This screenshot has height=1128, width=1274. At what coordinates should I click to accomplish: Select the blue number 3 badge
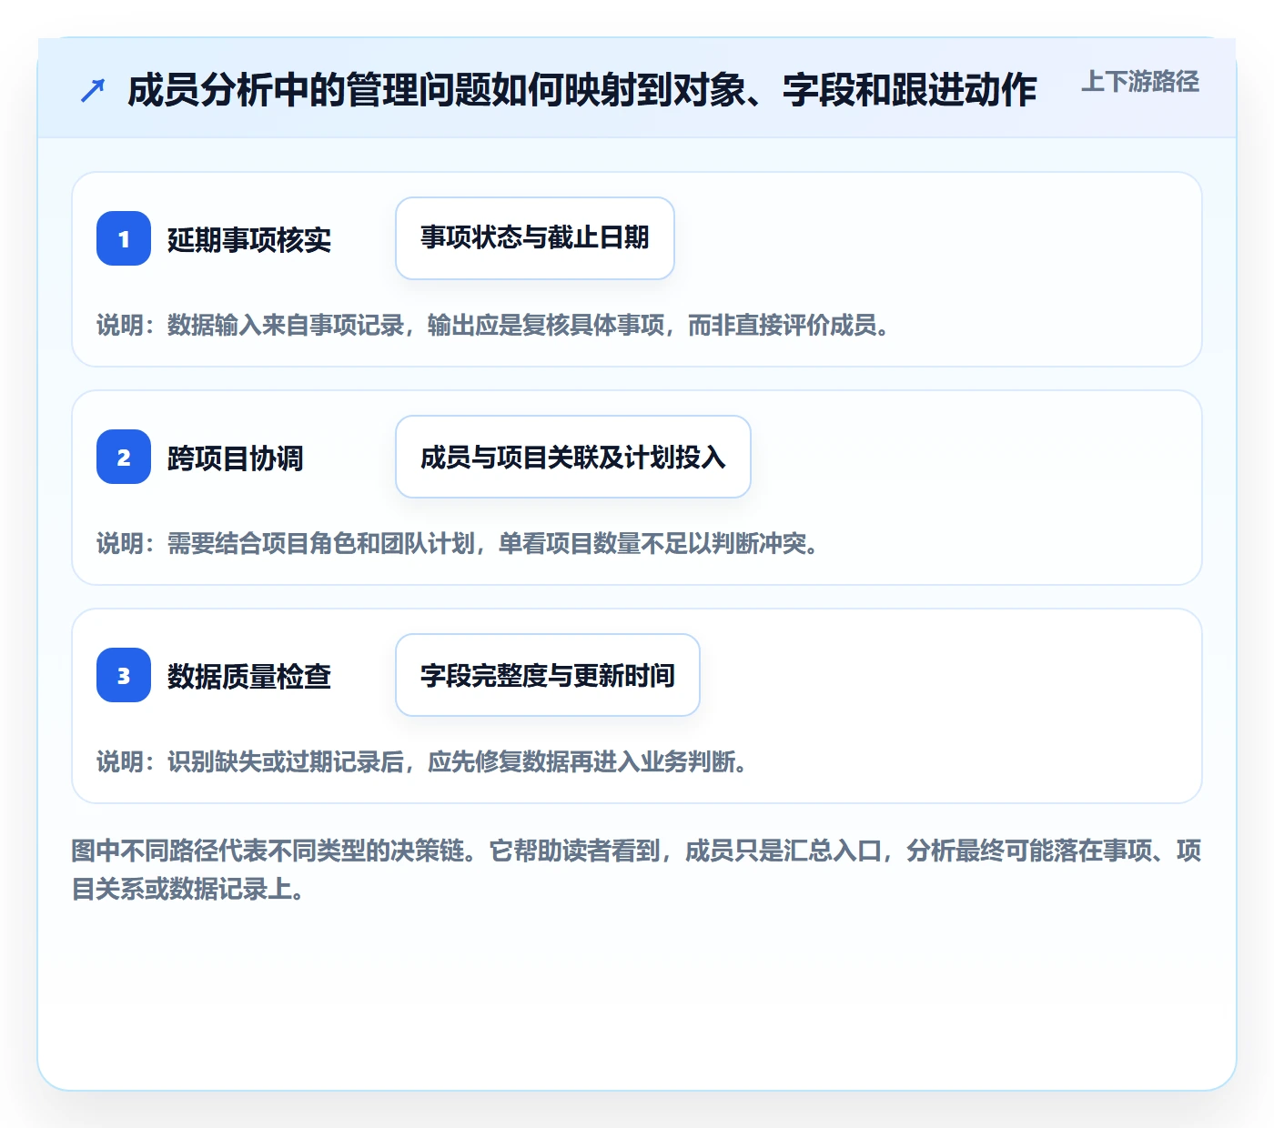point(124,675)
